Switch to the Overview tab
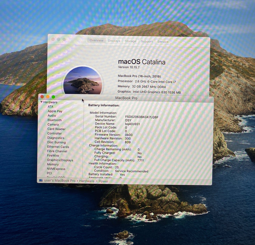This screenshot has width=255, height=245. coord(97,40)
